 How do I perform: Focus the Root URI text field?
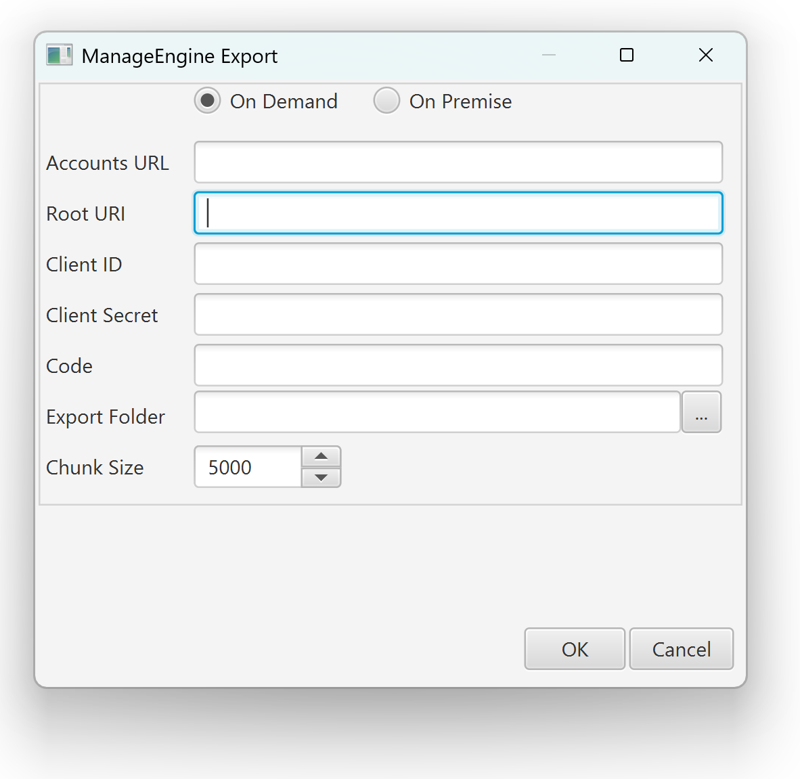pyautogui.click(x=458, y=213)
